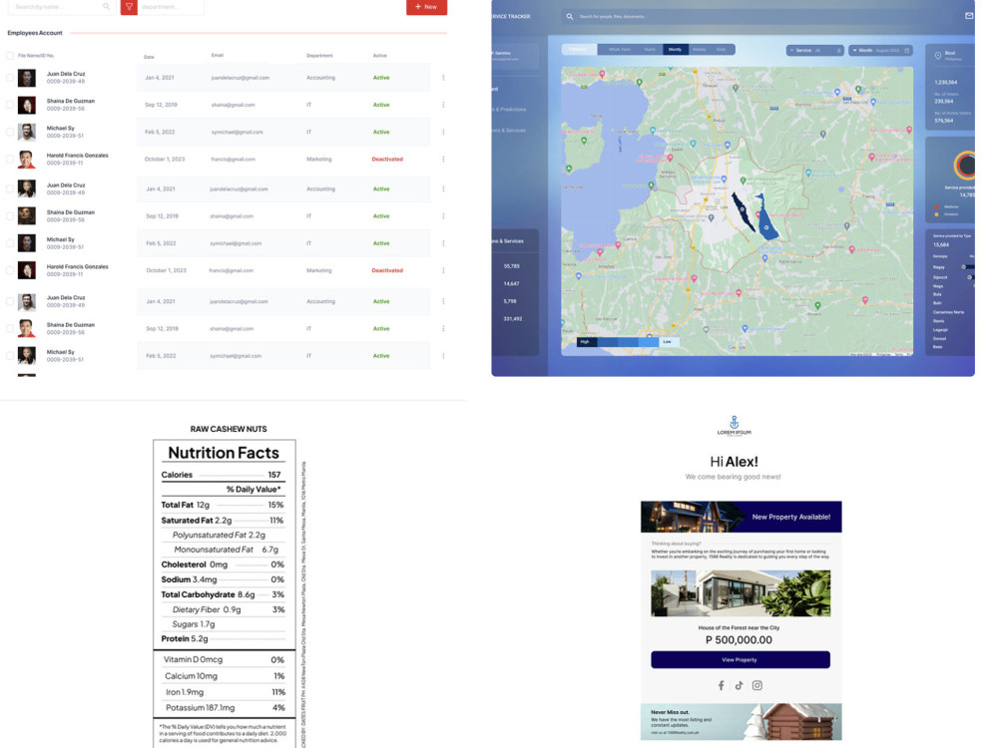Click the 'P 500,000.00' price text
Viewport: 998px width, 748px height.
(x=739, y=640)
